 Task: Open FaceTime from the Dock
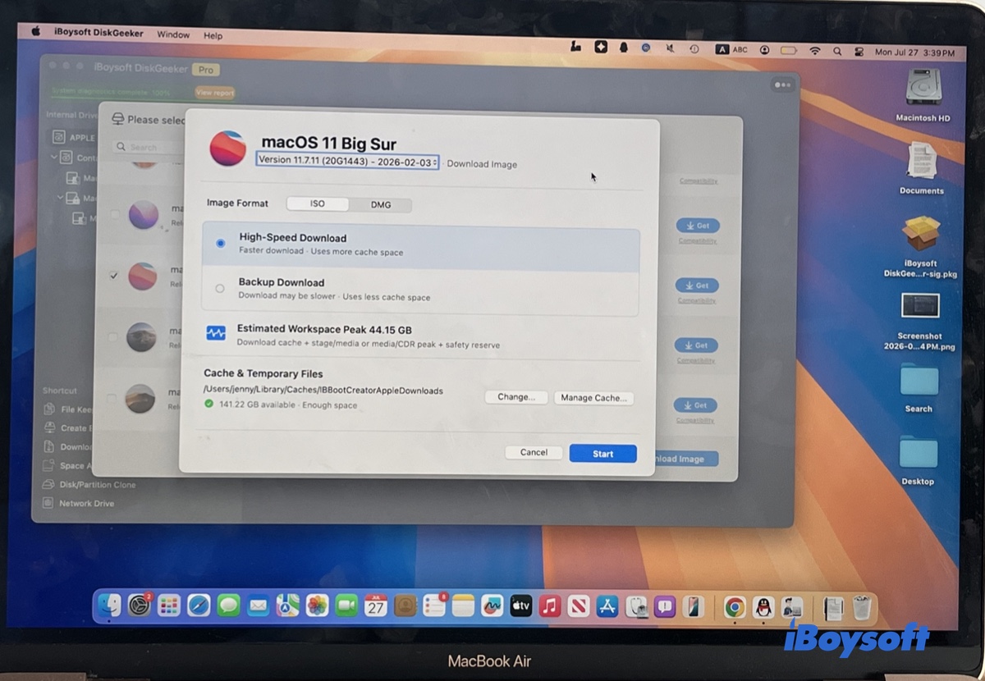click(346, 606)
